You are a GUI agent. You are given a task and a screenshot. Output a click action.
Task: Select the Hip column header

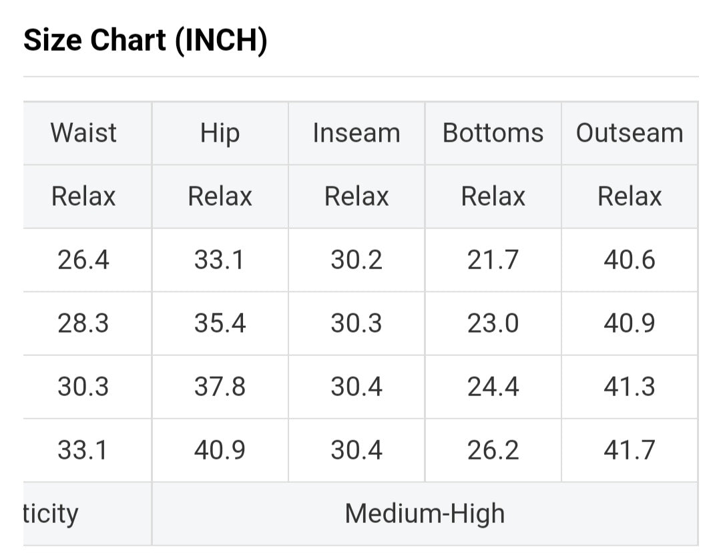click(220, 133)
